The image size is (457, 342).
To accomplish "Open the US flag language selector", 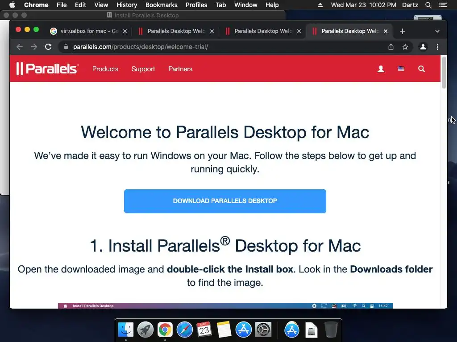I will [x=401, y=69].
